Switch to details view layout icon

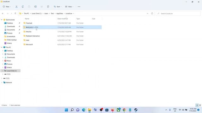pos(197,105)
